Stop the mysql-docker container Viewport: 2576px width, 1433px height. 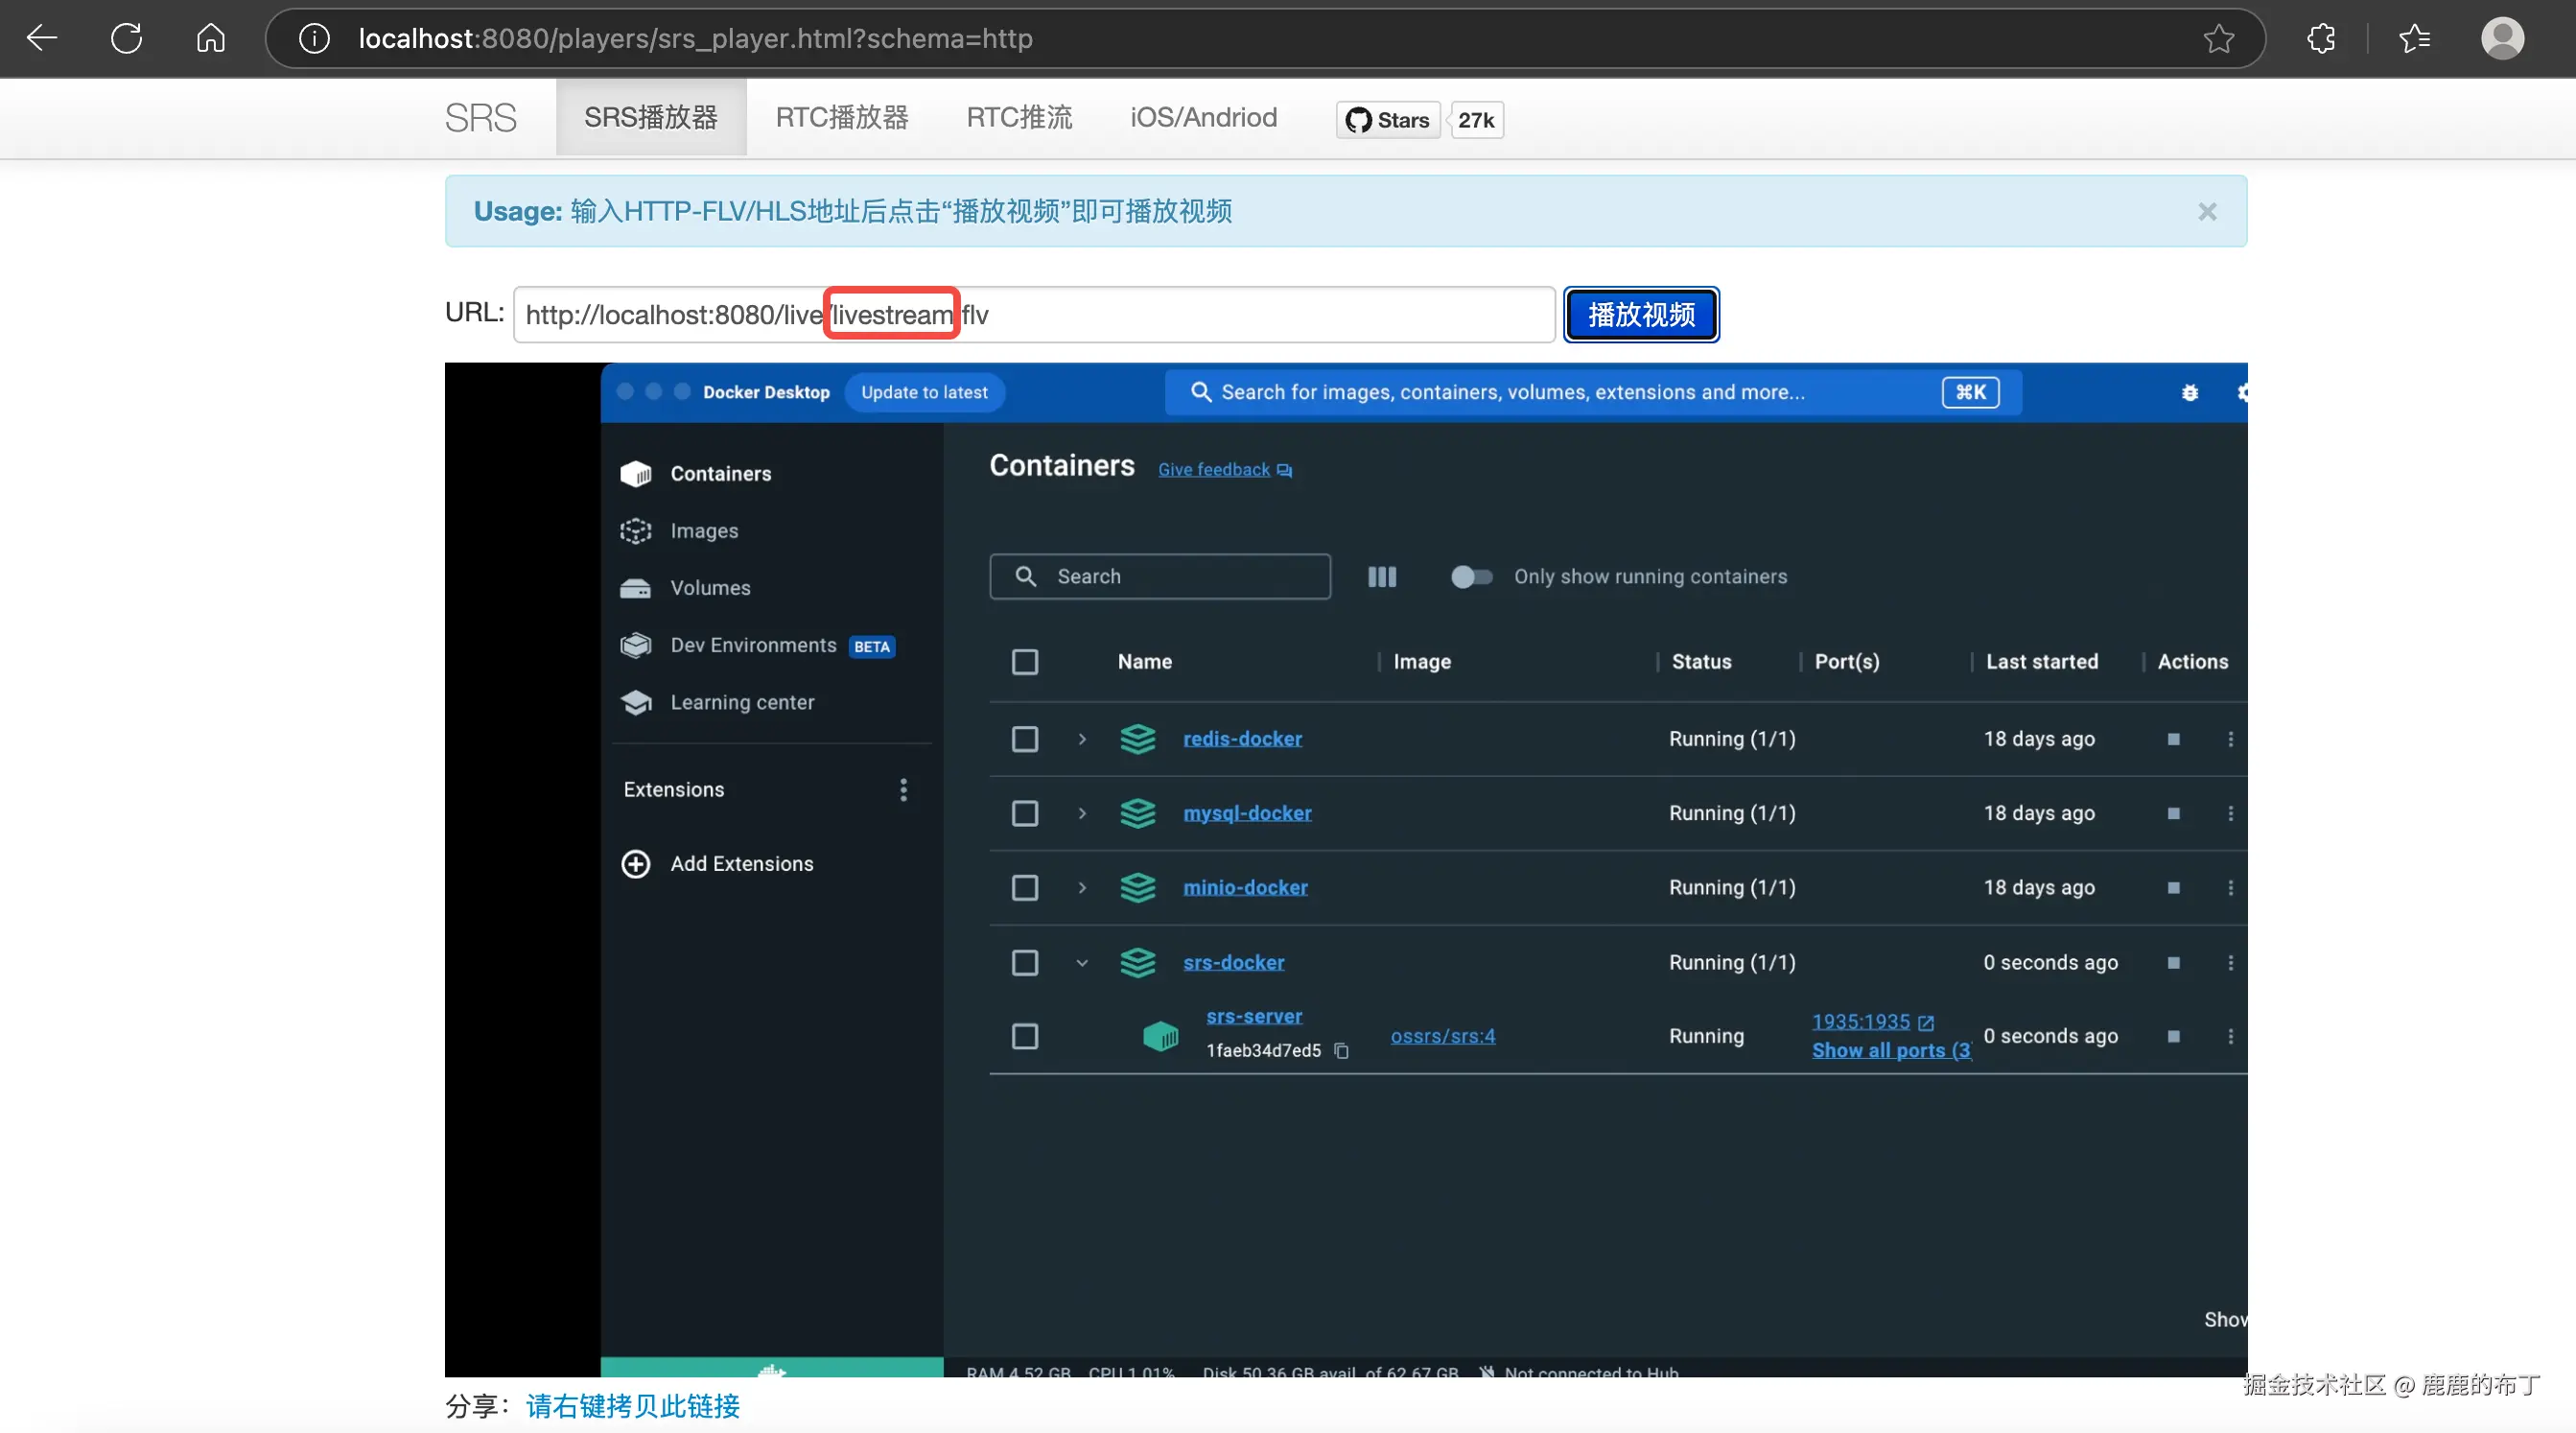(2173, 813)
